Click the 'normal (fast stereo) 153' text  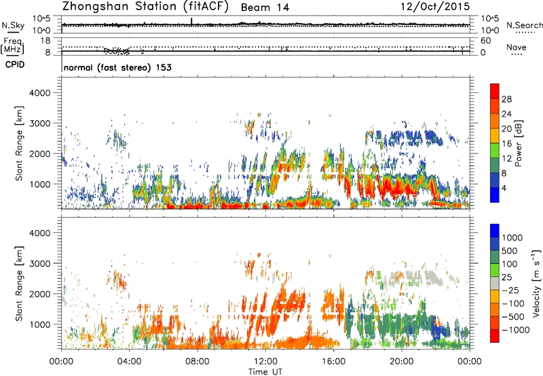[117, 67]
